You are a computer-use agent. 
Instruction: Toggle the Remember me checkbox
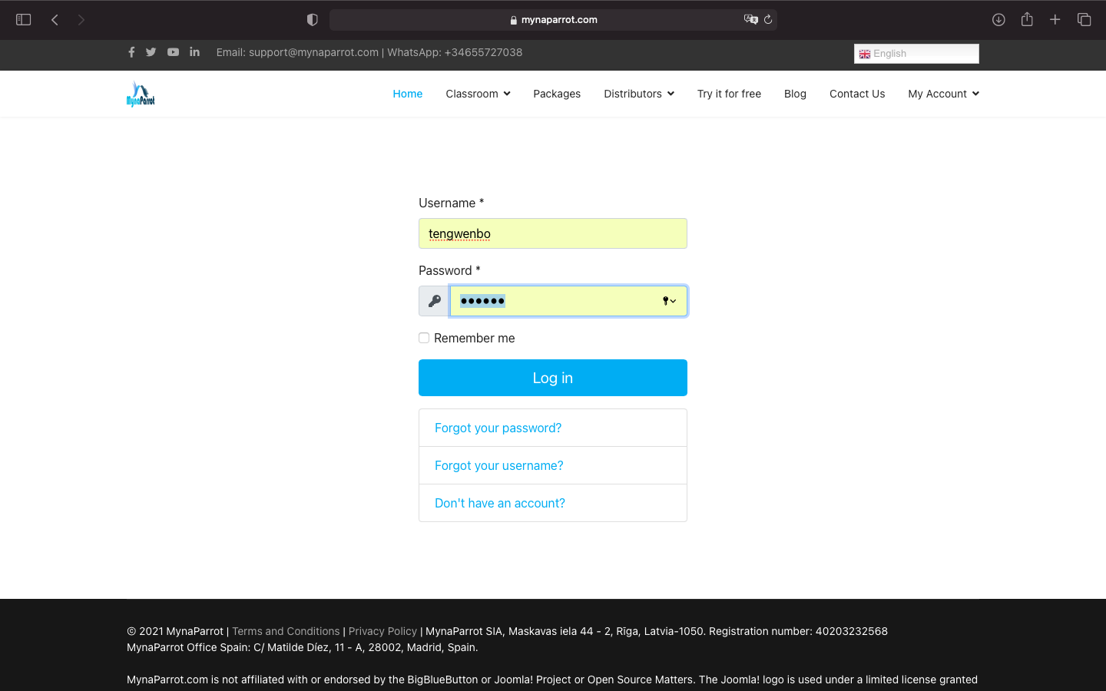(424, 338)
